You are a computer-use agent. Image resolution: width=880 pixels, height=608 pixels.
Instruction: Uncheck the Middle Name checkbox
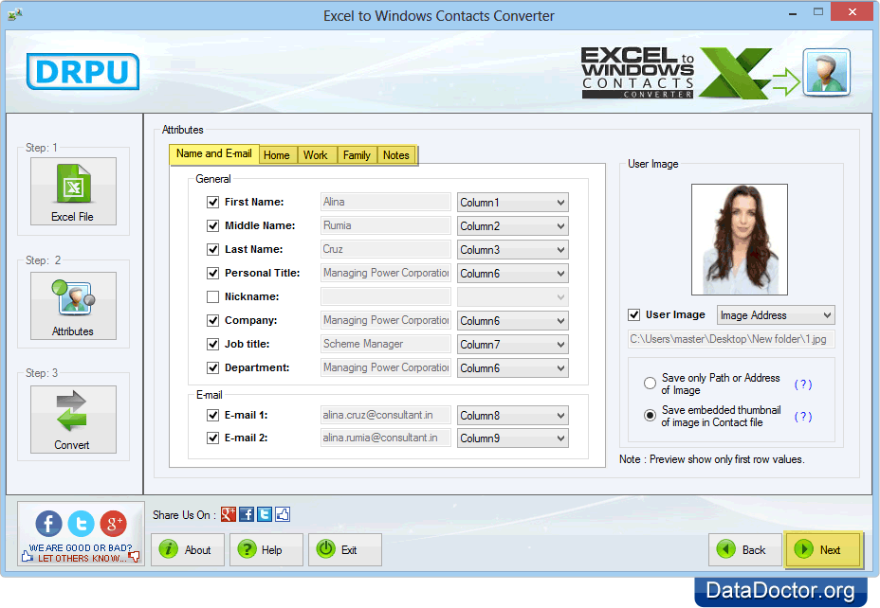click(x=212, y=225)
